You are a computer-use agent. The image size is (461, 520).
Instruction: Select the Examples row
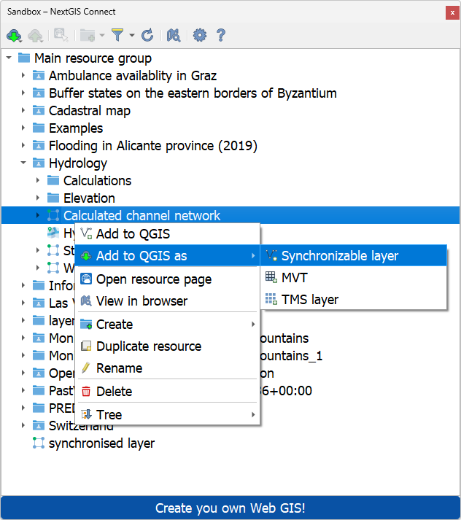pos(230,128)
